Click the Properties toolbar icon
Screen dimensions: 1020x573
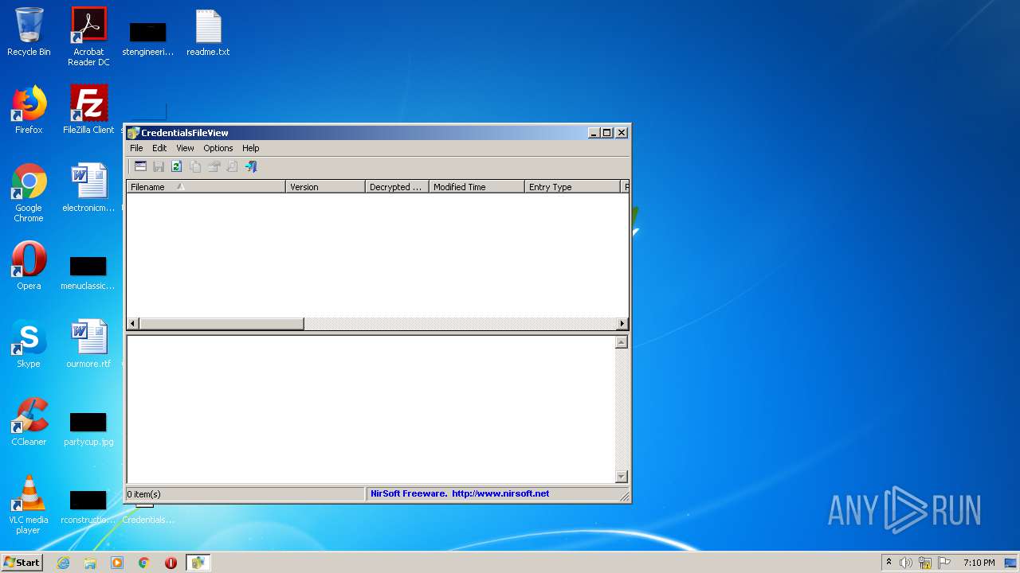pyautogui.click(x=214, y=166)
